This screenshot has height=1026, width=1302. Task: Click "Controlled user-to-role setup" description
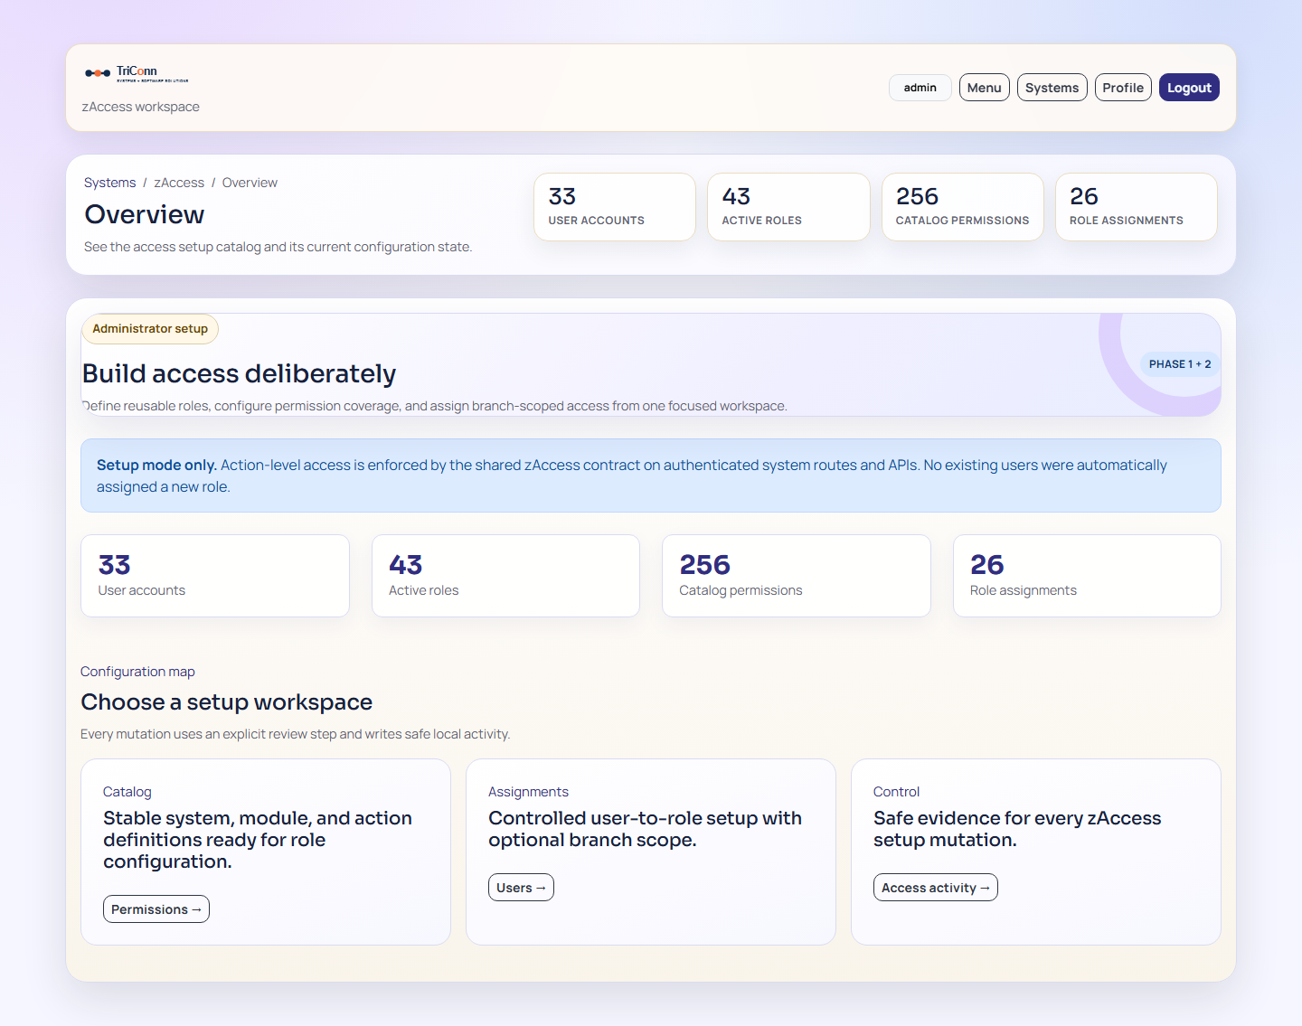pos(645,829)
